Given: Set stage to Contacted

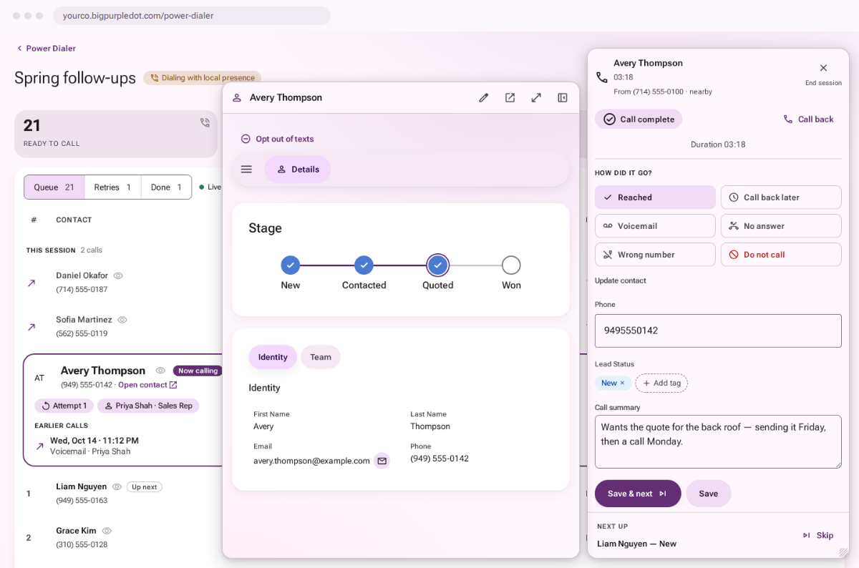Looking at the screenshot, I should click(364, 265).
